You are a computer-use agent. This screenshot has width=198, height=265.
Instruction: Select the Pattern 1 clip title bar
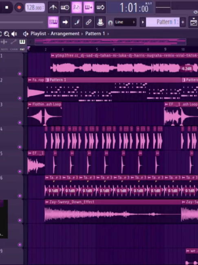click(113, 80)
